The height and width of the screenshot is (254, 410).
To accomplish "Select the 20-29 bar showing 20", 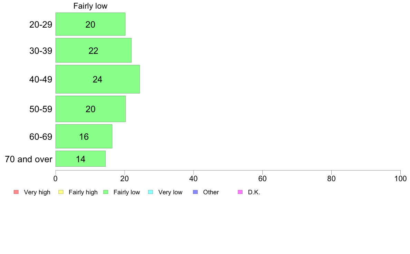I will [x=90, y=24].
